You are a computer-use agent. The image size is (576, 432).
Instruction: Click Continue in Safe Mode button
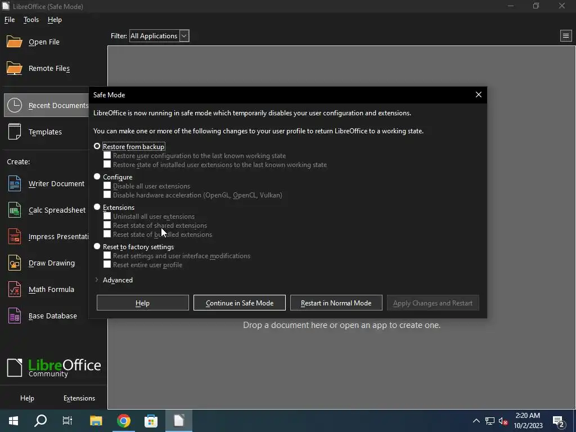(x=240, y=303)
